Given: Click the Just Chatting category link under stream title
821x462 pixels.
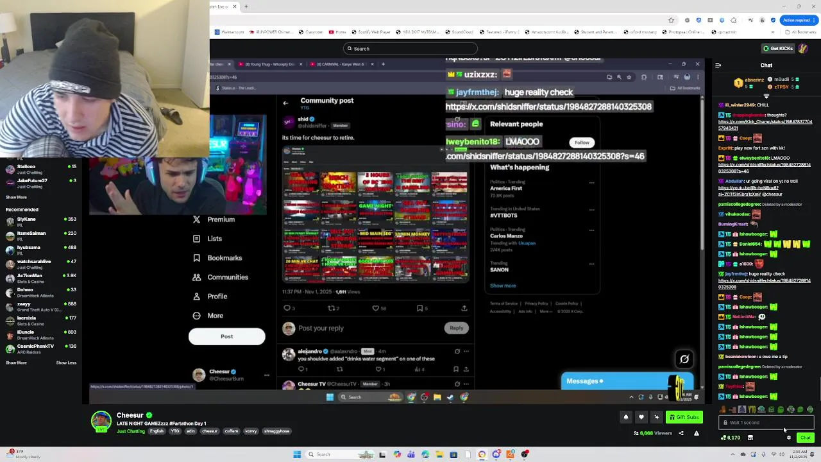Looking at the screenshot, I should pyautogui.click(x=131, y=431).
